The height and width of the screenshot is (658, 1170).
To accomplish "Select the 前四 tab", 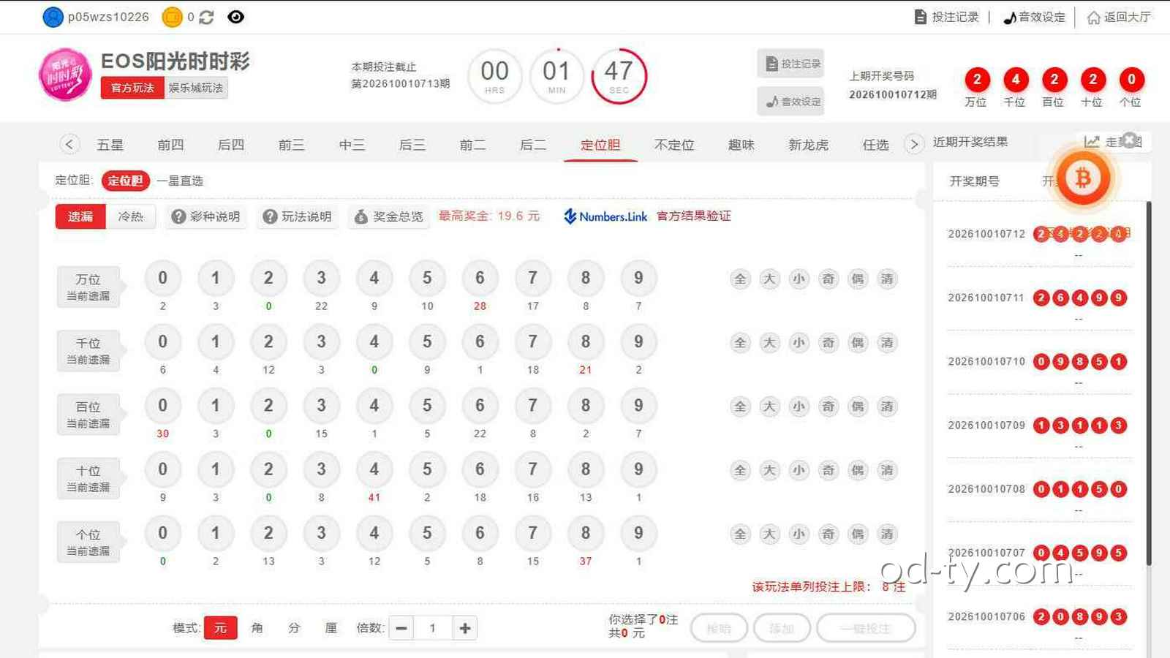I will [x=170, y=145].
